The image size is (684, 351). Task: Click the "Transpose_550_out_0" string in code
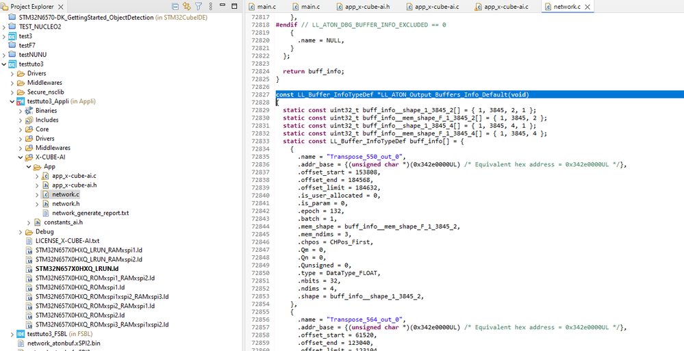[x=366, y=157]
